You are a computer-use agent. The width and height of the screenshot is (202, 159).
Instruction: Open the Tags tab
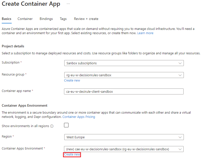coord(63,19)
